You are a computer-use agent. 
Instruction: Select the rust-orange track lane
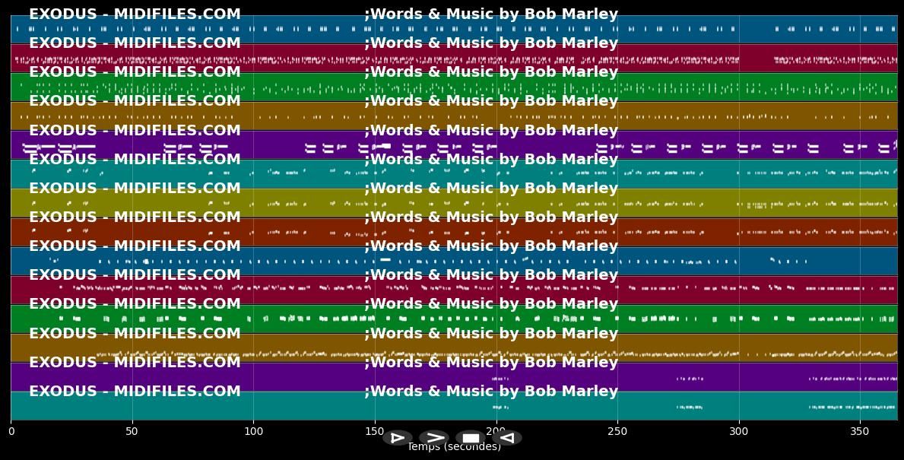[454, 232]
